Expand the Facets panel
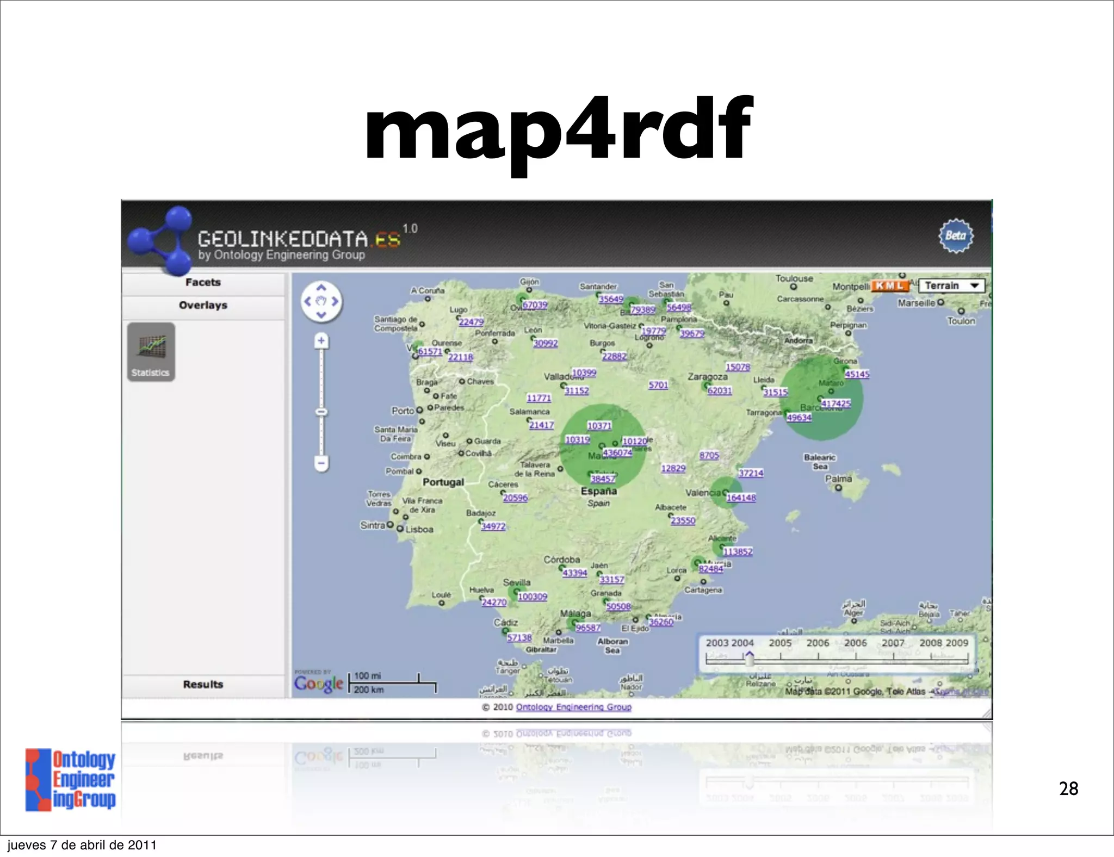The height and width of the screenshot is (857, 1114). point(203,282)
